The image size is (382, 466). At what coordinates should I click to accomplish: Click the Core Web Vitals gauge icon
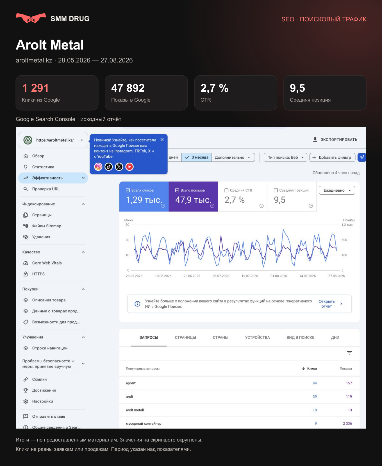click(26, 263)
